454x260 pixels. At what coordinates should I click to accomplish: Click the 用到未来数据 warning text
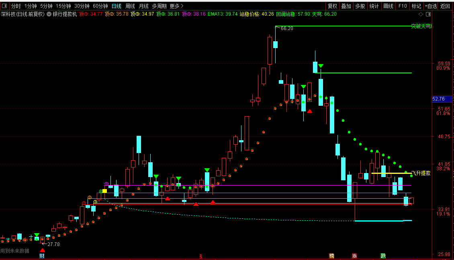coord(15,251)
